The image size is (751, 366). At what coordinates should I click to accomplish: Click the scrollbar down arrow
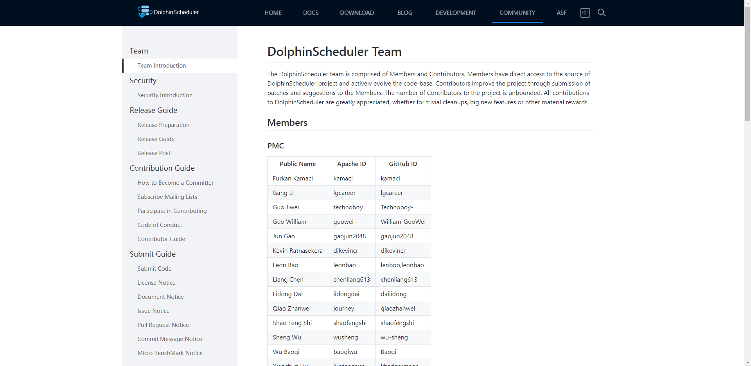[x=747, y=362]
